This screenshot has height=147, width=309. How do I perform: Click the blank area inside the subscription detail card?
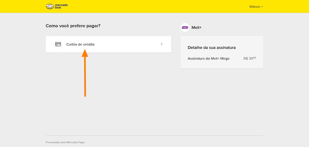pyautogui.click(x=222, y=64)
